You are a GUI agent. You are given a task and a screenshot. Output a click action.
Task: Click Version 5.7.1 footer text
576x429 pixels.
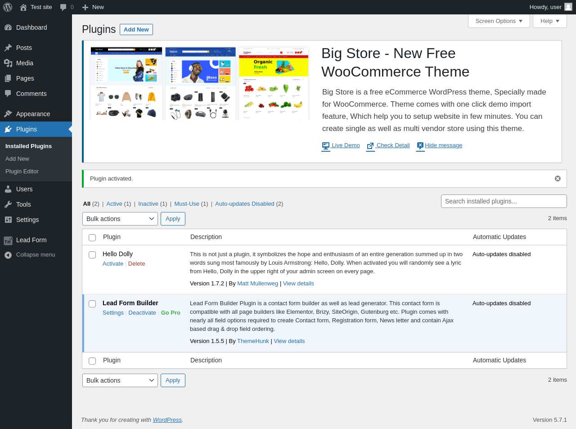pos(550,420)
